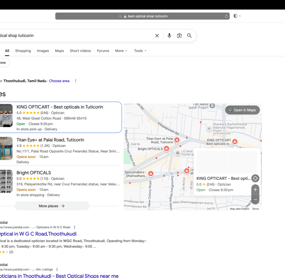Zoom out on the map
This screenshot has width=285, height=278.
[255, 200]
